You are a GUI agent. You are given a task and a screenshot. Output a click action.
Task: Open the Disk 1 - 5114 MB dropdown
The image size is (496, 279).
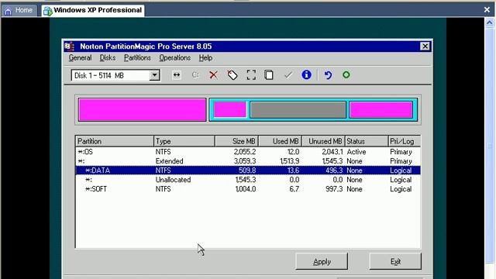pyautogui.click(x=154, y=75)
